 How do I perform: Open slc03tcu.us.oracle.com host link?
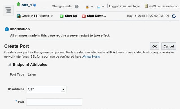[164, 6]
